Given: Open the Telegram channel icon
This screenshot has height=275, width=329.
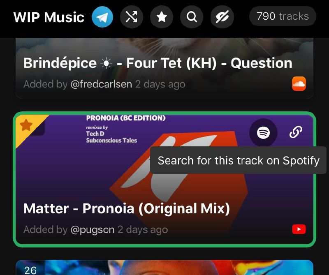Looking at the screenshot, I should pyautogui.click(x=102, y=17).
